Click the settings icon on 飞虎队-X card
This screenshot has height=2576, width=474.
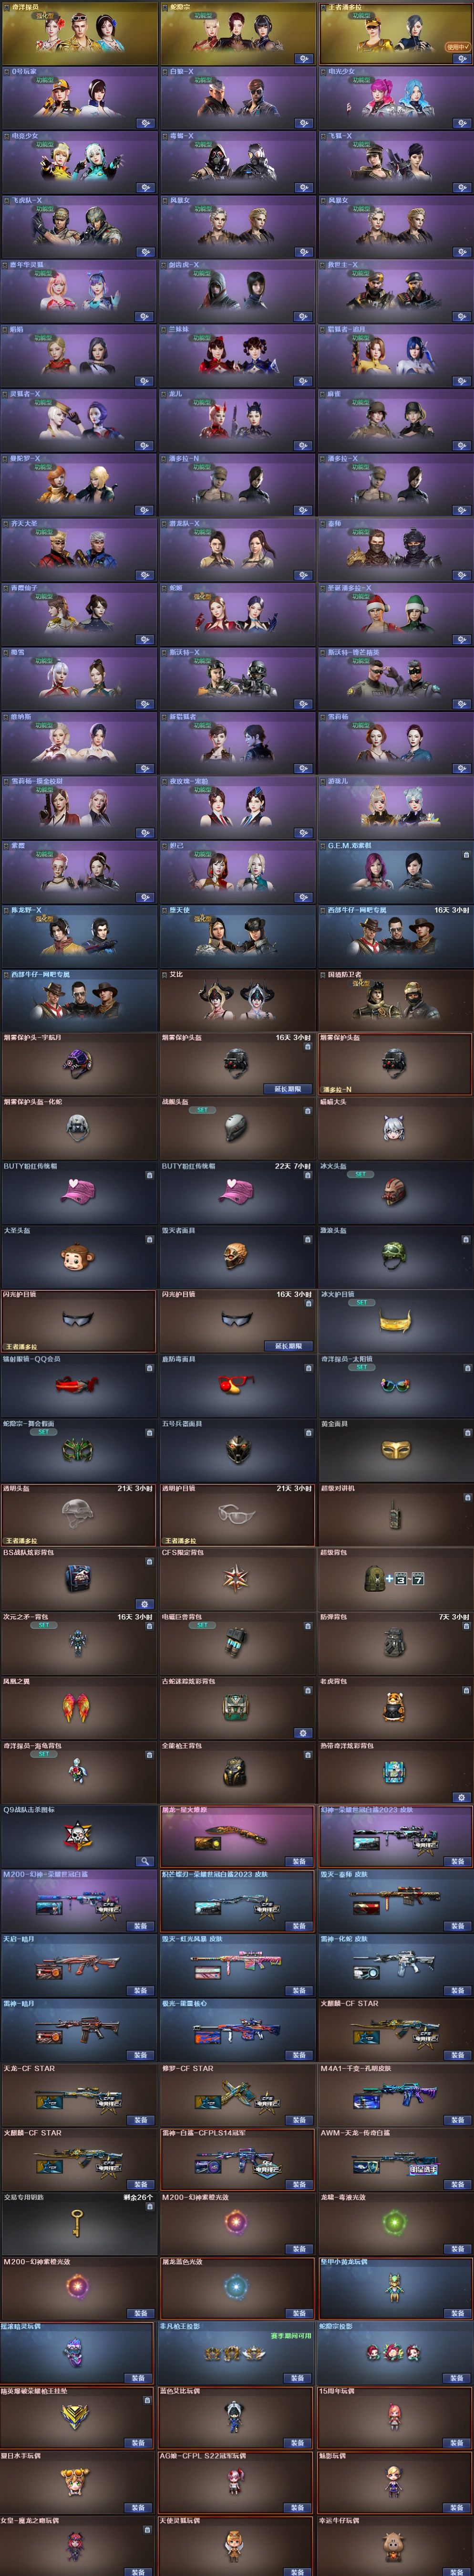(x=145, y=252)
